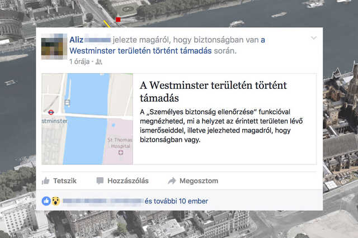Open the post options chevron menu
The width and height of the screenshot is (358, 238).
coord(314,38)
